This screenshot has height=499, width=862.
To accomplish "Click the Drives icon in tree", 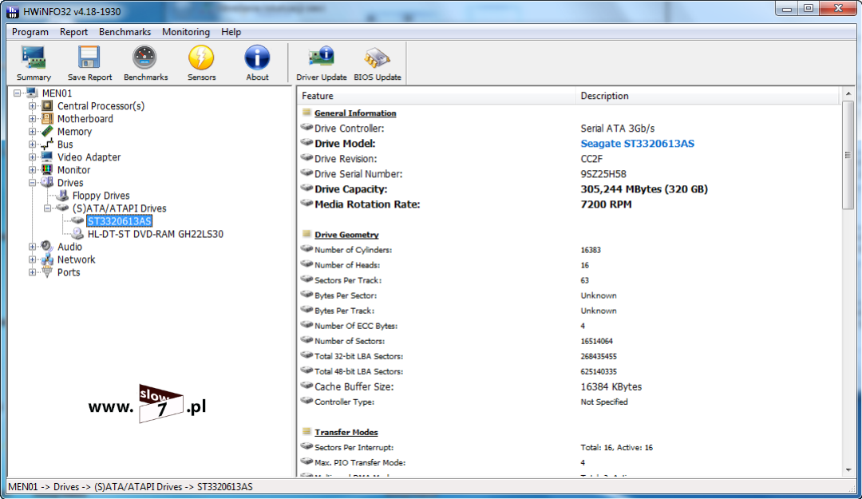I will coord(47,182).
